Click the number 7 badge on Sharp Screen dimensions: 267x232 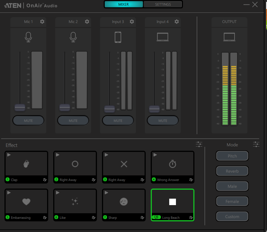point(105,217)
